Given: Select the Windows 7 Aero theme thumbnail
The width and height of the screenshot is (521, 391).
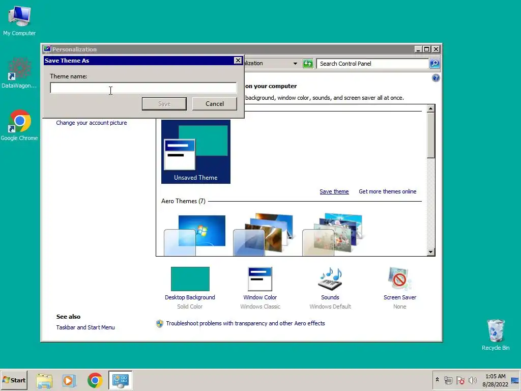Looking at the screenshot, I should tap(195, 234).
